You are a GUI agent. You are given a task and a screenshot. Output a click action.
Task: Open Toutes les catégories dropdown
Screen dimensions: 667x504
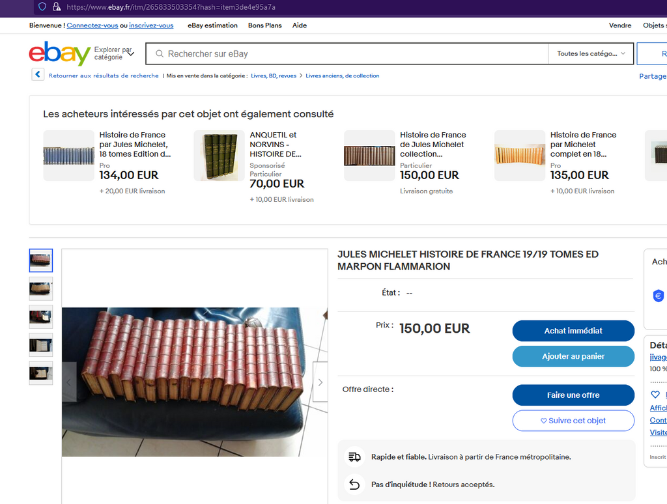(591, 53)
